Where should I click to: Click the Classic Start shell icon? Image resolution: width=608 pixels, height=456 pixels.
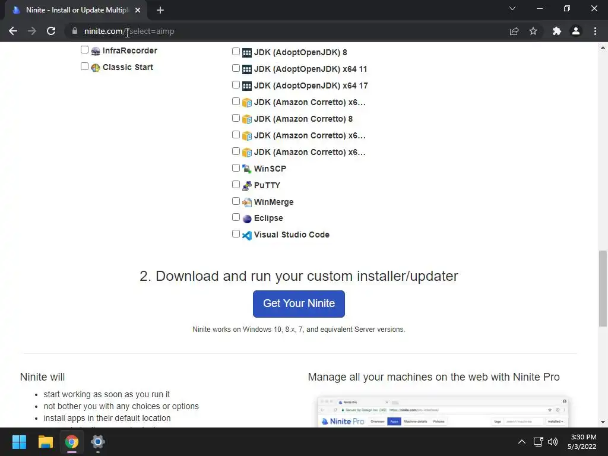(96, 68)
